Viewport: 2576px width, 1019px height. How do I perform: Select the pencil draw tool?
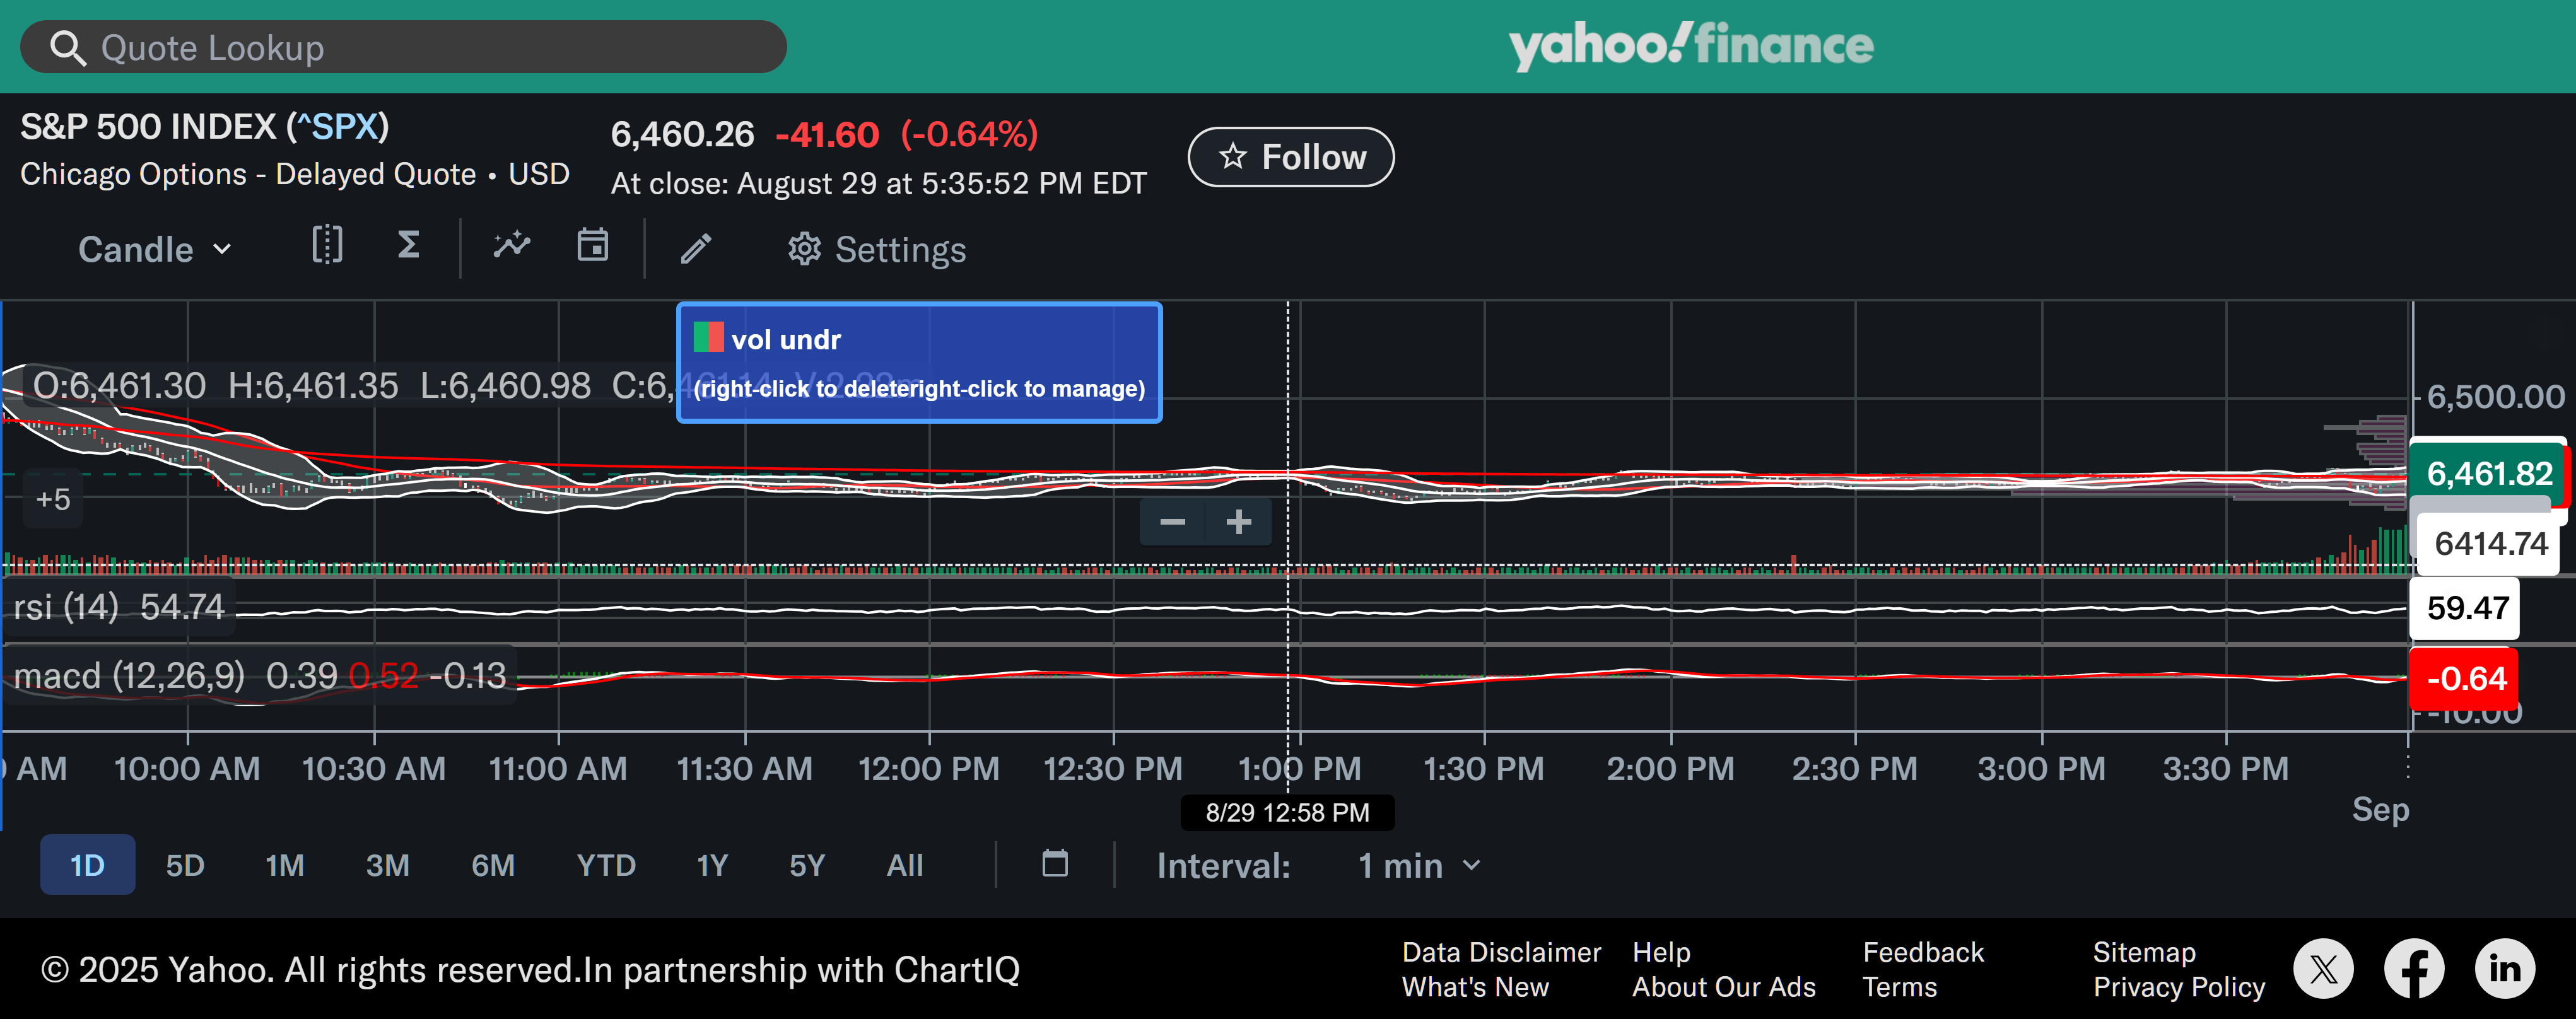click(696, 248)
